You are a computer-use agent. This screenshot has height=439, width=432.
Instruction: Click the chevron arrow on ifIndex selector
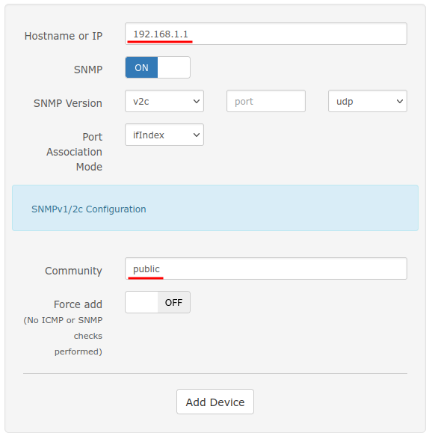coord(197,135)
